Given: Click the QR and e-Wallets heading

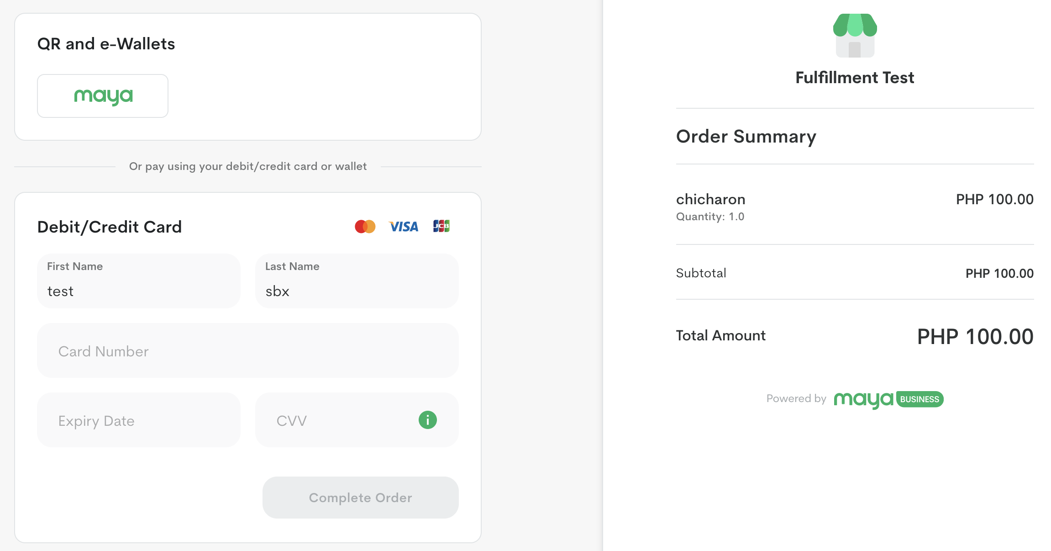Looking at the screenshot, I should 106,44.
